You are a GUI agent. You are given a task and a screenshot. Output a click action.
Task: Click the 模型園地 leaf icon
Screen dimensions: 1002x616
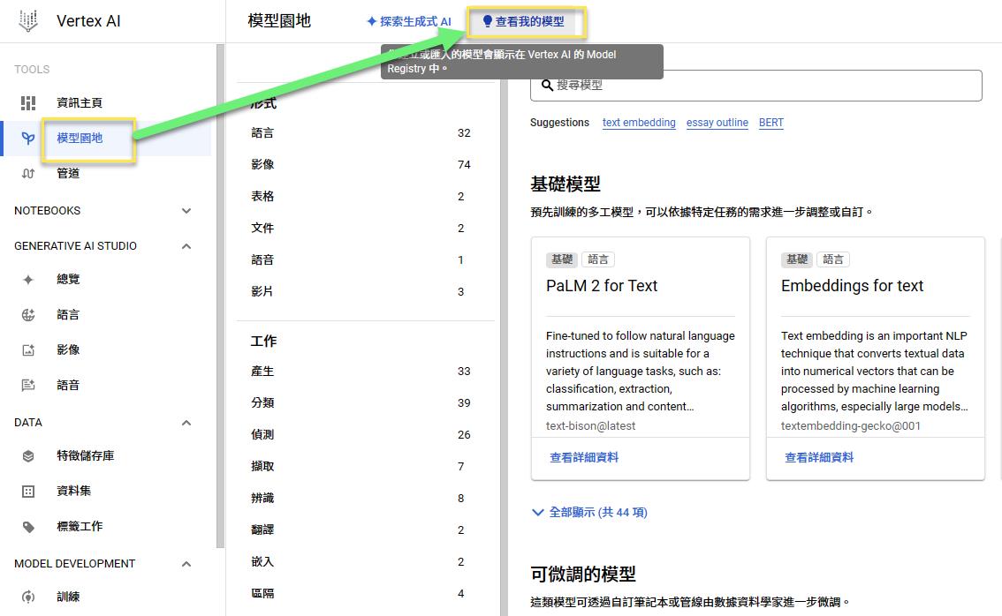[28, 139]
